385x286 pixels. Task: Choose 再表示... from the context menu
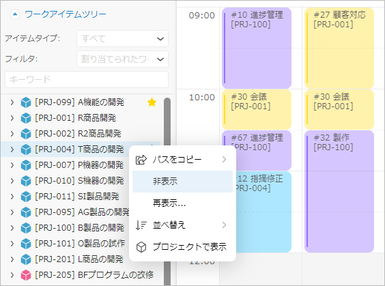(182, 203)
